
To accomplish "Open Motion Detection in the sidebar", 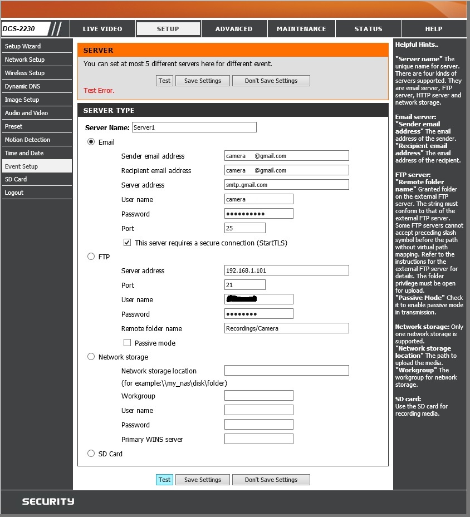I will click(x=27, y=140).
